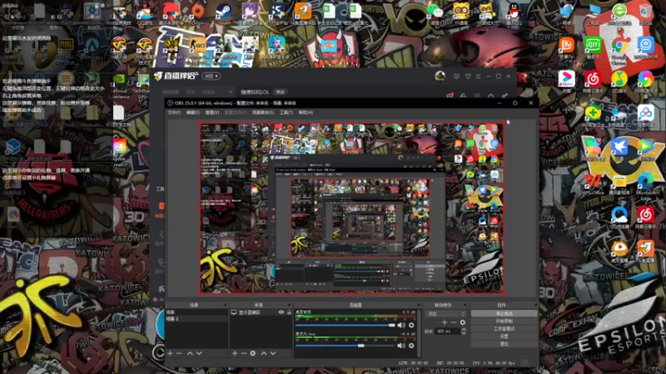Pop out the Controls dock panel
Screen dimensions: 666x374
click(534, 305)
